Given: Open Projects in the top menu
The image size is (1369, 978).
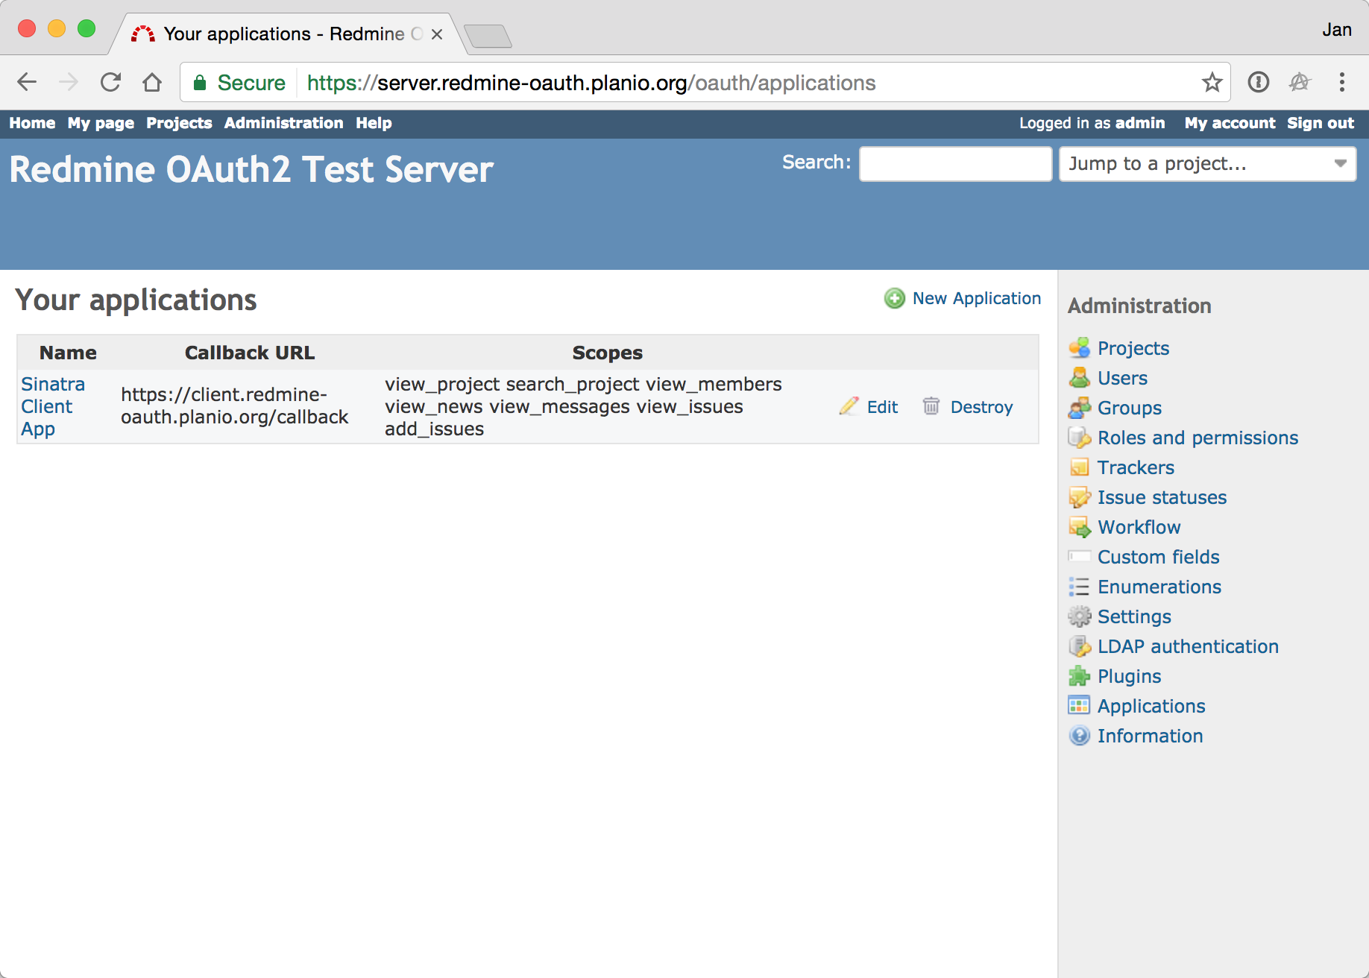Looking at the screenshot, I should pos(179,123).
